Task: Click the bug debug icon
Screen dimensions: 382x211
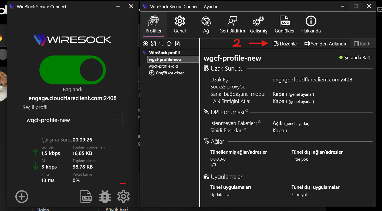Action: tap(105, 196)
